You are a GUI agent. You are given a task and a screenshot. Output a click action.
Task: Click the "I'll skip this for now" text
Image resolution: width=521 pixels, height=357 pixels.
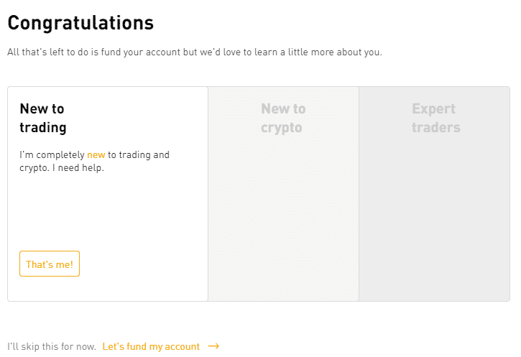point(51,346)
